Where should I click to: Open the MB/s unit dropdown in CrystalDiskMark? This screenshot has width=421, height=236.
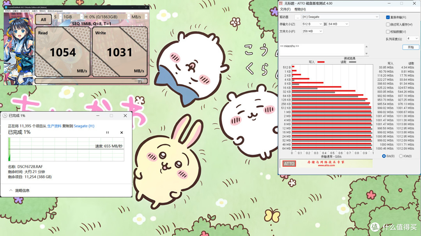click(139, 17)
